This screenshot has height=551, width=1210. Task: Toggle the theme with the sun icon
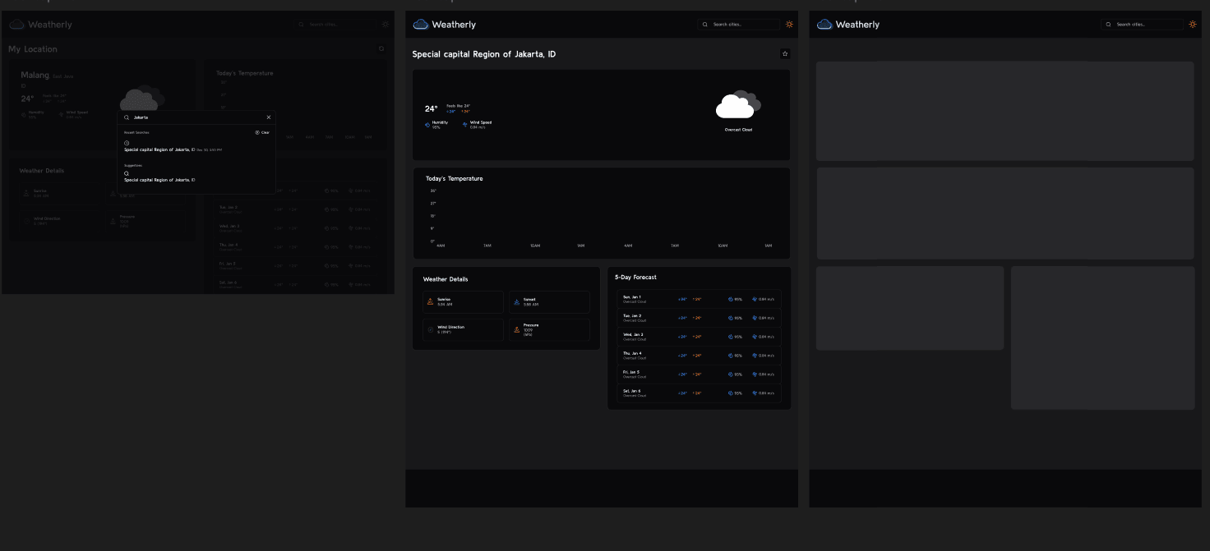click(789, 24)
